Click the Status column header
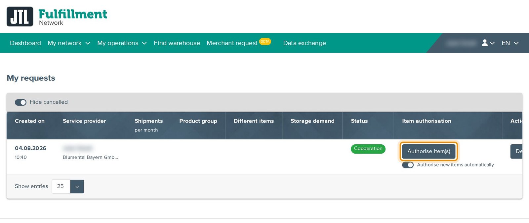The width and height of the screenshot is (529, 223). tap(359, 121)
